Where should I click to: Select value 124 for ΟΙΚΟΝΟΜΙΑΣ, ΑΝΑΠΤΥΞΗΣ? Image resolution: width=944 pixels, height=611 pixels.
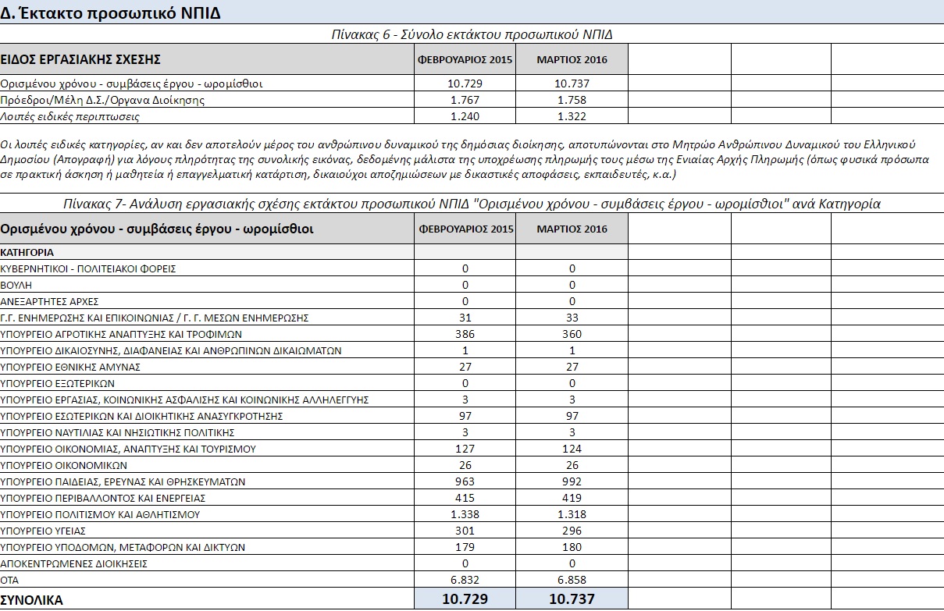(572, 449)
